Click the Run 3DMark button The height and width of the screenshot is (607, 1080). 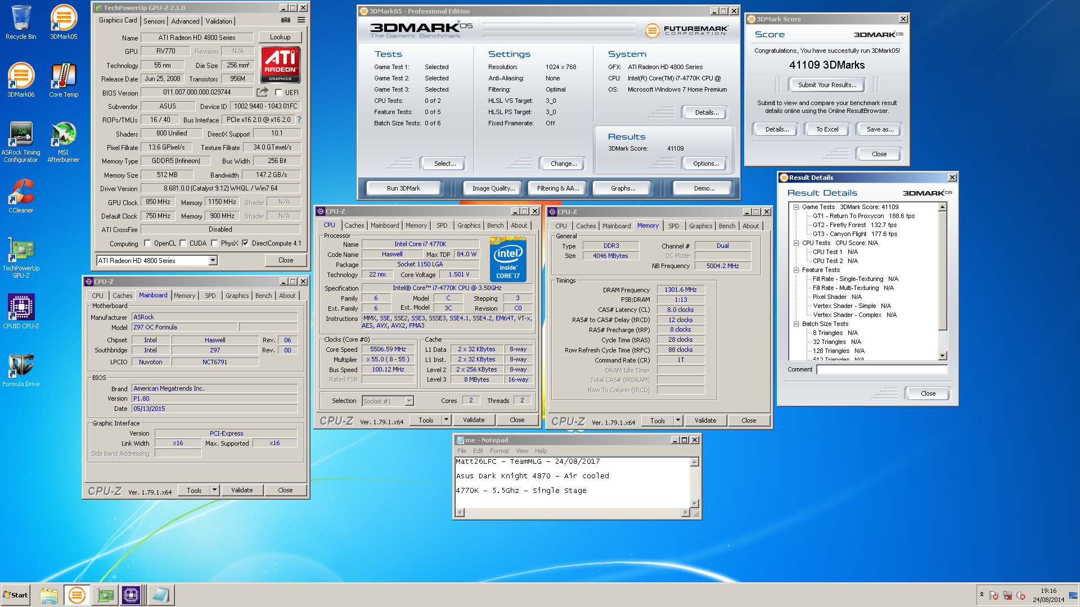point(403,188)
